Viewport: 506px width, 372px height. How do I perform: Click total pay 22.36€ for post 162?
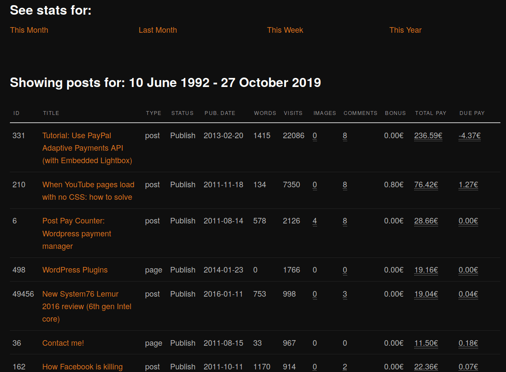click(x=426, y=367)
